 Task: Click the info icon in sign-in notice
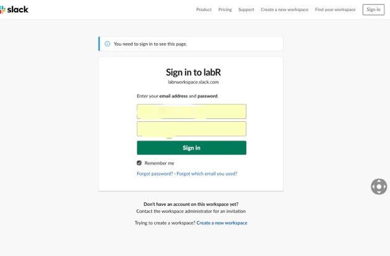click(x=108, y=44)
